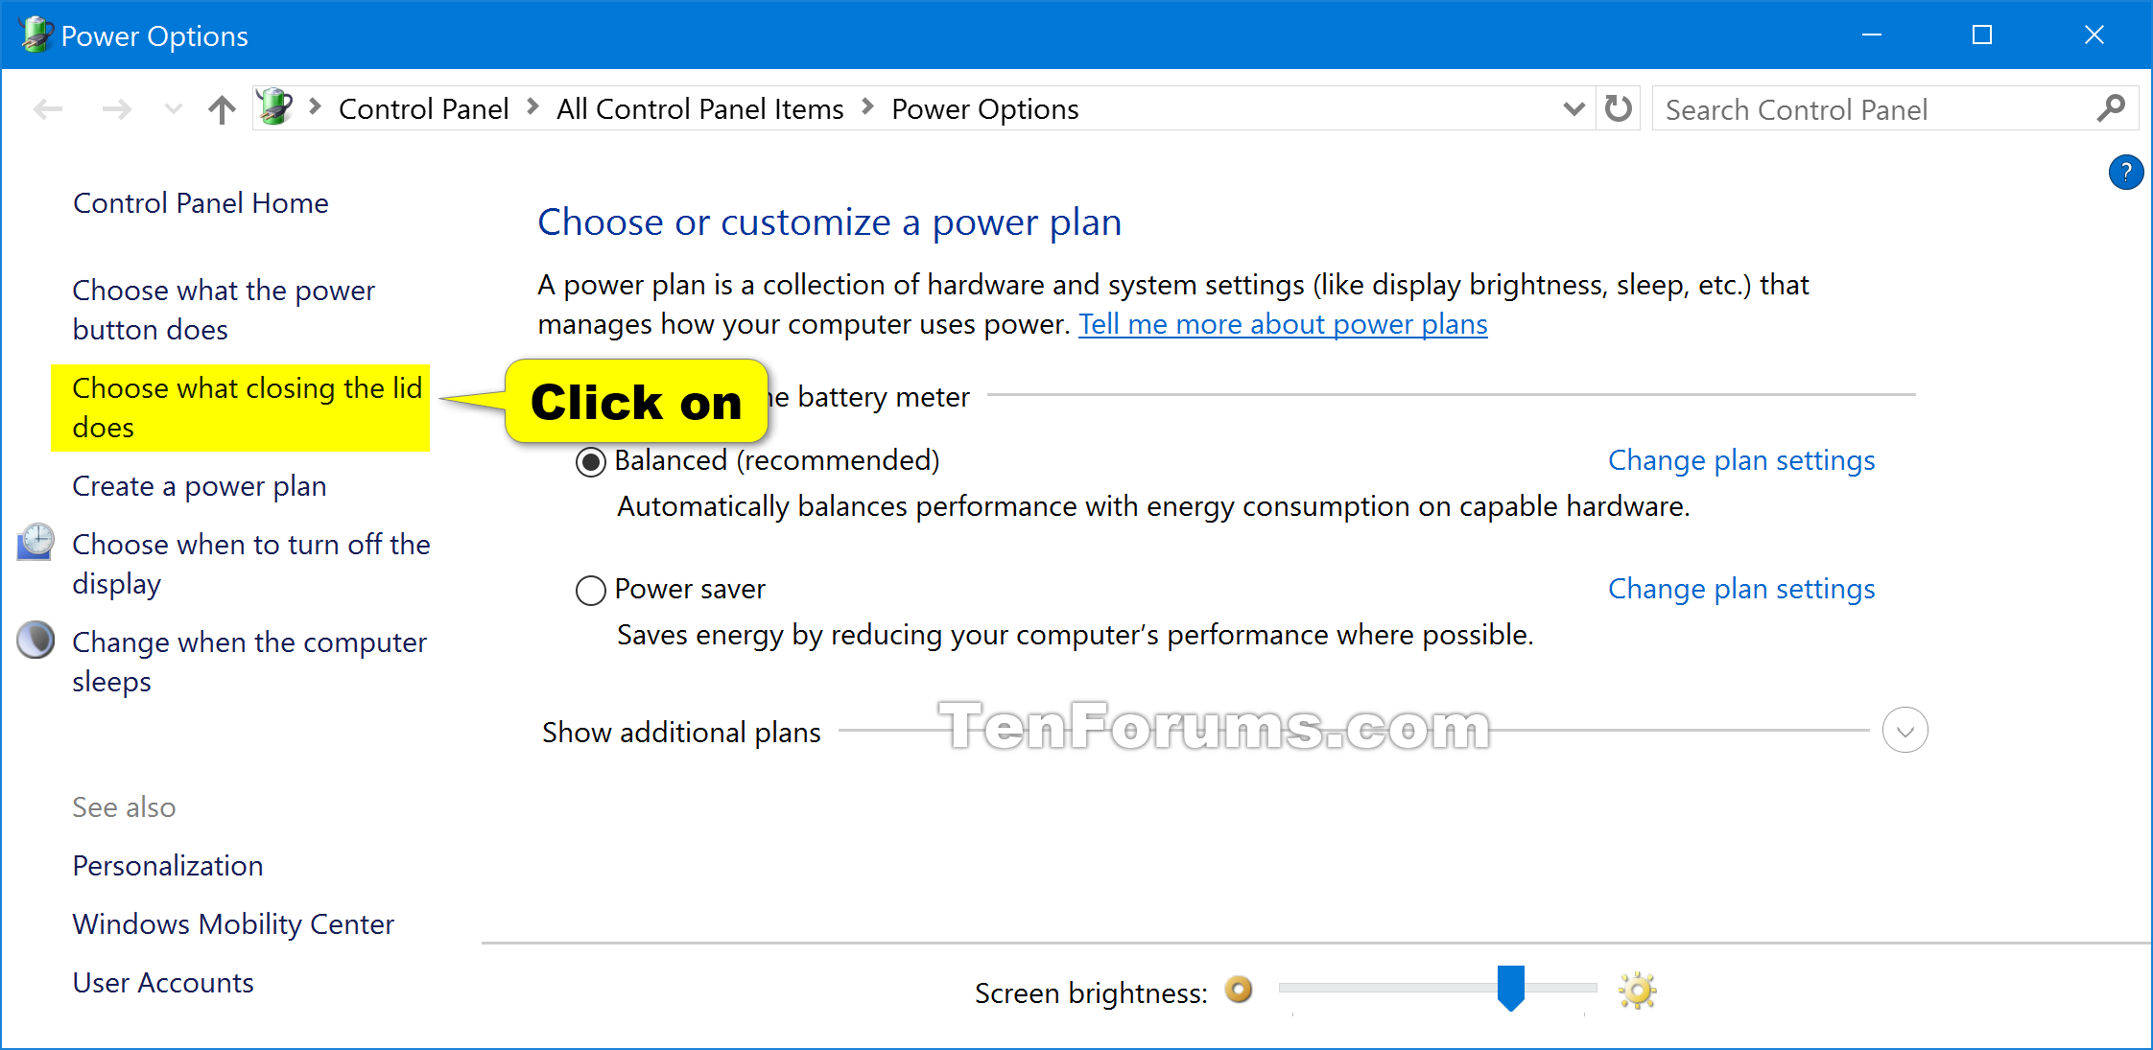Click the search magnifier icon
The height and width of the screenshot is (1050, 2153).
tap(2110, 108)
